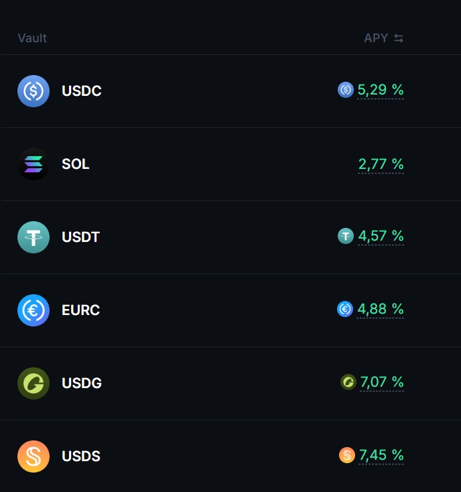Click the Vault column header
The height and width of the screenshot is (492, 461).
tap(32, 38)
